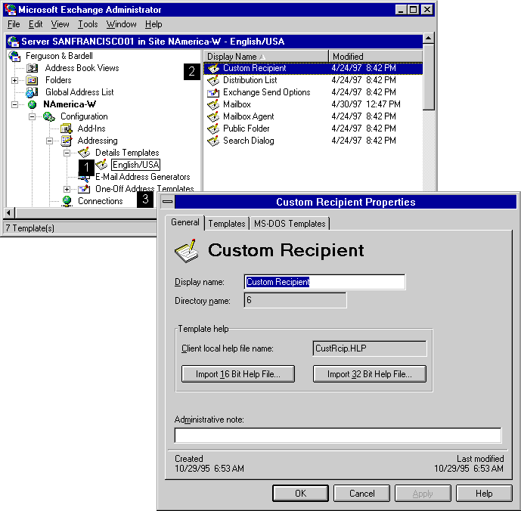Click the vertical scrollbar up arrow

pyautogui.click(x=429, y=39)
